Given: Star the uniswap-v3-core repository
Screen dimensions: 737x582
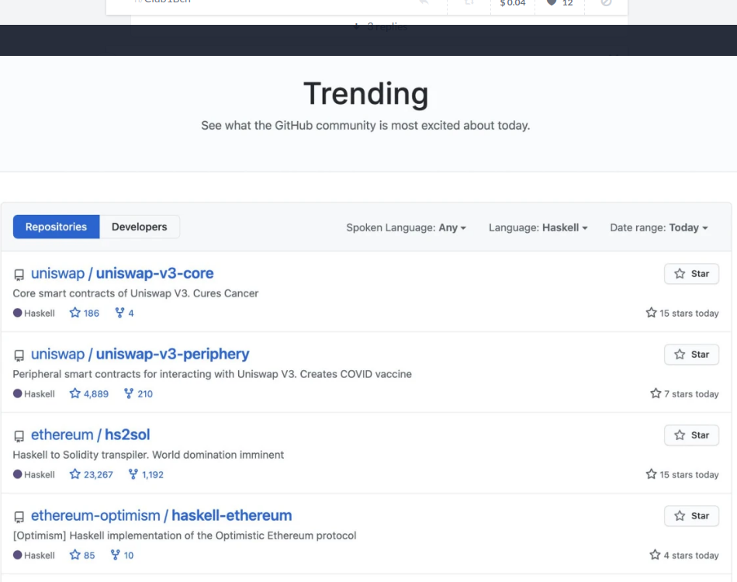Looking at the screenshot, I should pos(691,274).
